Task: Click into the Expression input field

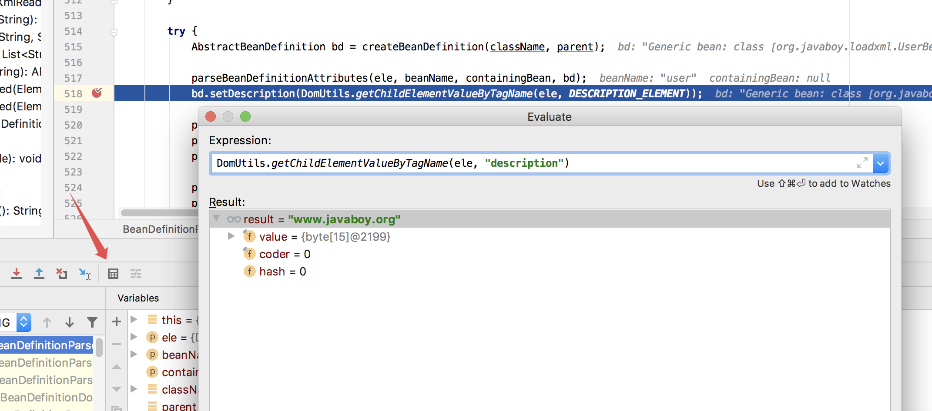Action: coord(522,163)
